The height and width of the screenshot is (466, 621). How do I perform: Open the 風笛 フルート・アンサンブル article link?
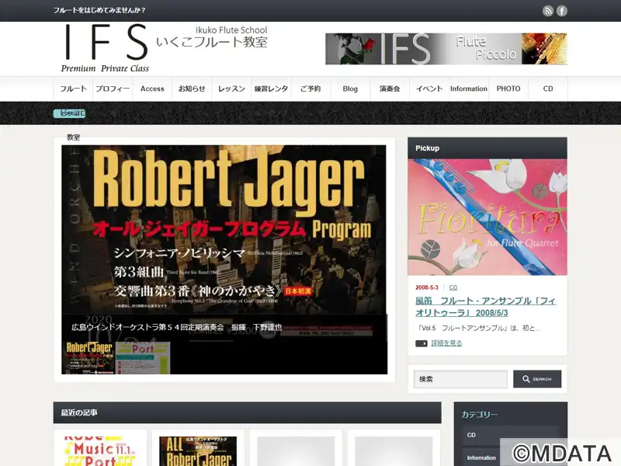tap(485, 307)
